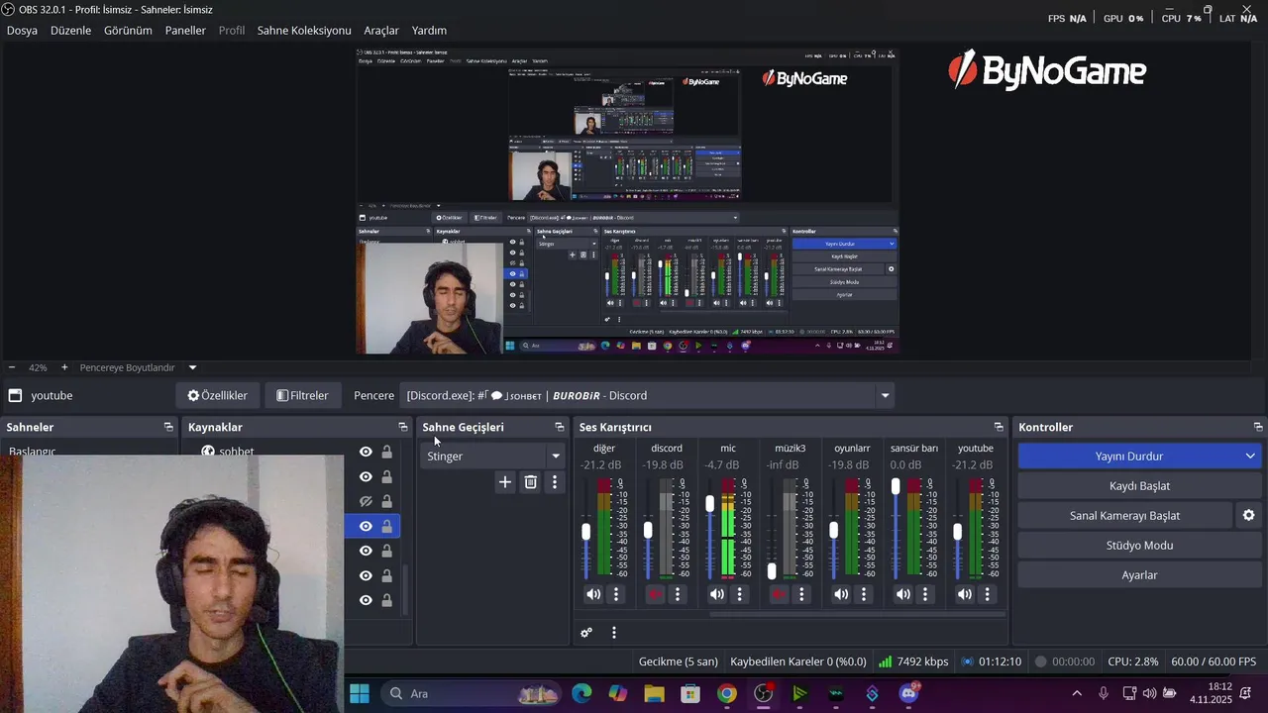Open müzik3 channel options menu
Screen dimensions: 1268x713
801,594
